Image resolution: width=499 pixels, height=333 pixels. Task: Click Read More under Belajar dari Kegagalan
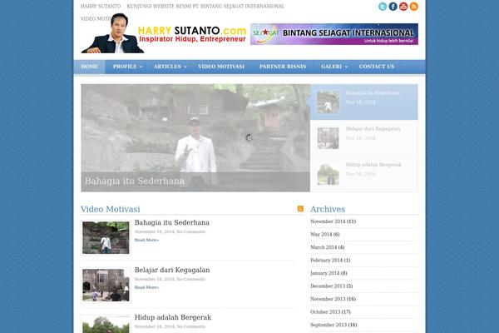click(x=146, y=287)
